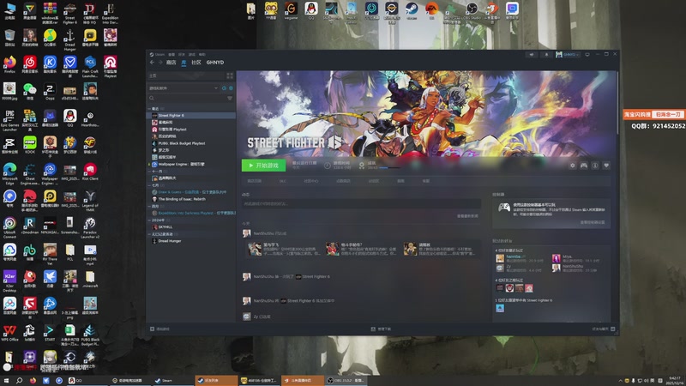
Task: Open controller layout icon beside settings gear
Action: pyautogui.click(x=584, y=166)
